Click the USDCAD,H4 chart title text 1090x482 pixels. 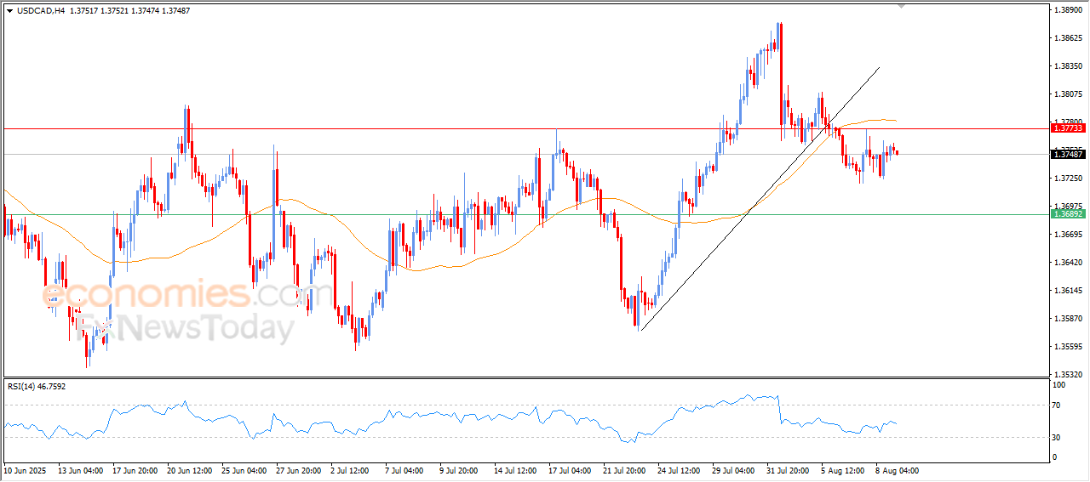(x=40, y=11)
